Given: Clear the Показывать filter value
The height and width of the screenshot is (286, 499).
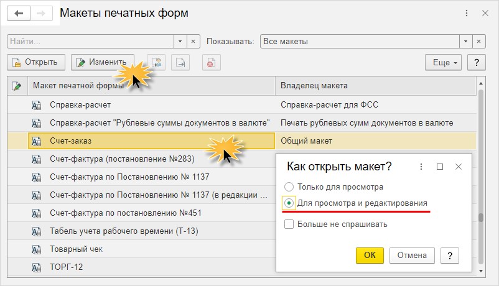Looking at the screenshot, I should pos(478,42).
